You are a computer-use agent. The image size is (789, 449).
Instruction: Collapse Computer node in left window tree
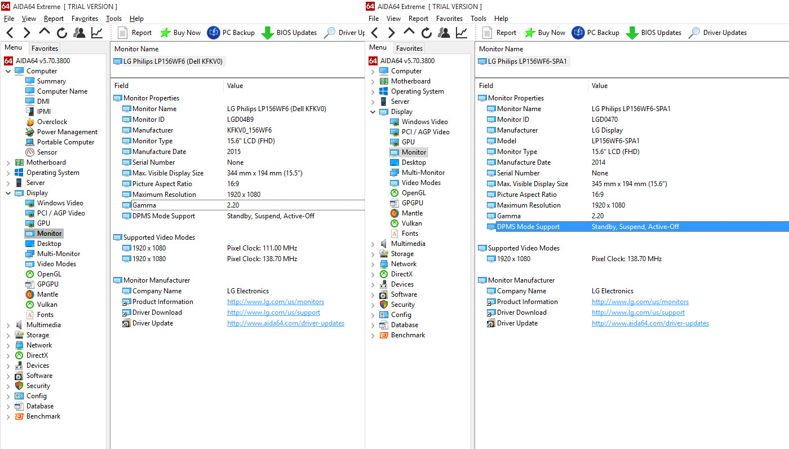pyautogui.click(x=8, y=71)
